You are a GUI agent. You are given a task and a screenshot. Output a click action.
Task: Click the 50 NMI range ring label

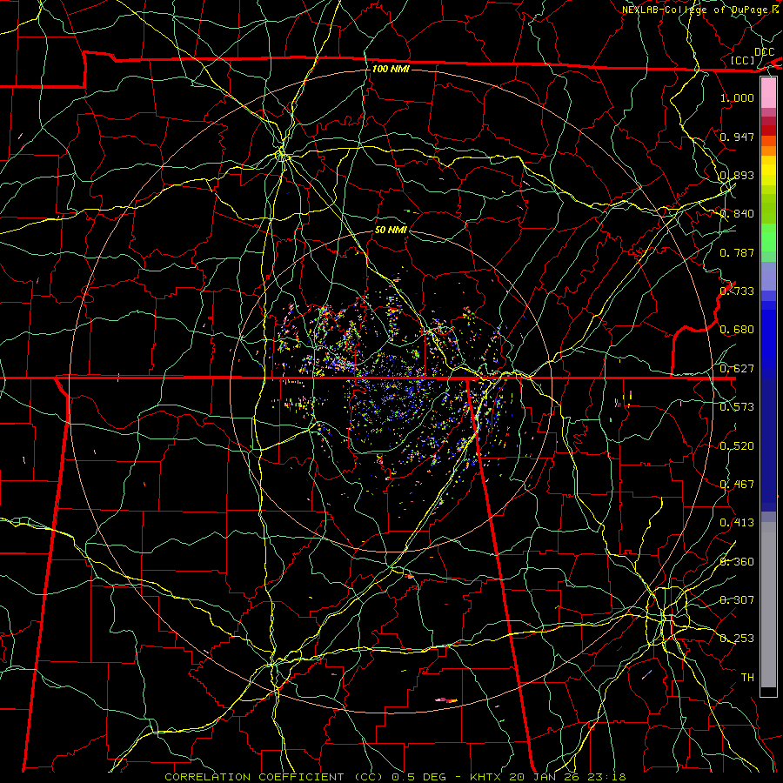(x=391, y=230)
